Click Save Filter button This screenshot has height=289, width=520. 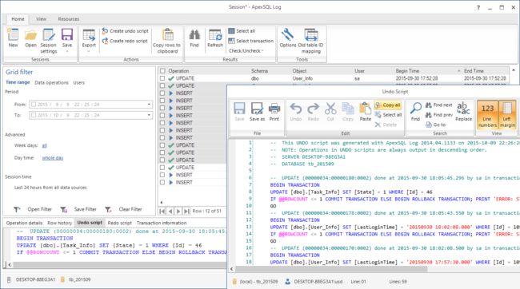pos(78,209)
